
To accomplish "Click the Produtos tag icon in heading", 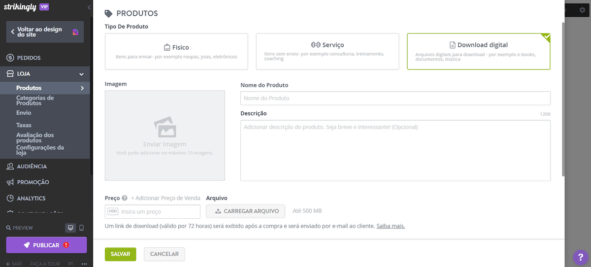I will [x=109, y=14].
